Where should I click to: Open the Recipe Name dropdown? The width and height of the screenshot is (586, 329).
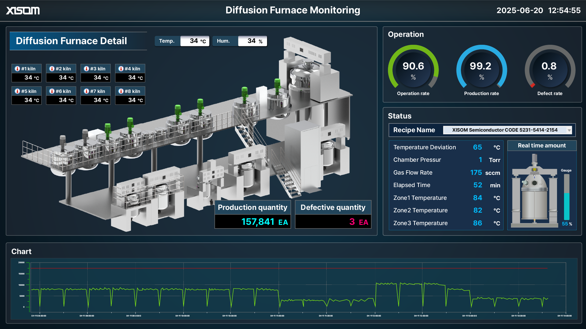[508, 130]
